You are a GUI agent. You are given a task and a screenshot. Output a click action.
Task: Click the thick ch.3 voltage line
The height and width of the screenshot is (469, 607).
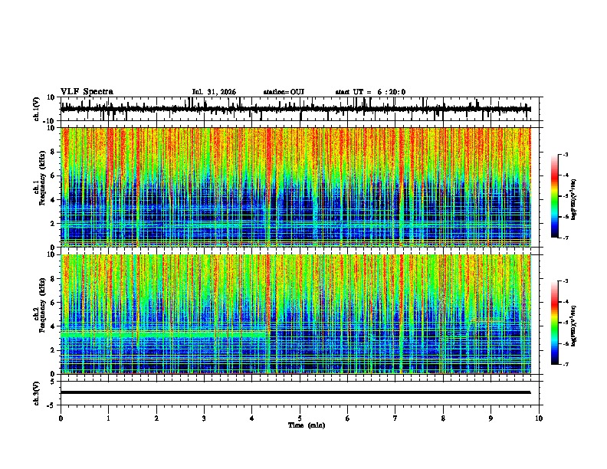[295, 392]
